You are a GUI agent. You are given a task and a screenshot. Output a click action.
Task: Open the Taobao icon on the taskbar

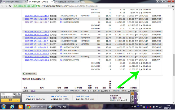[20, 107]
